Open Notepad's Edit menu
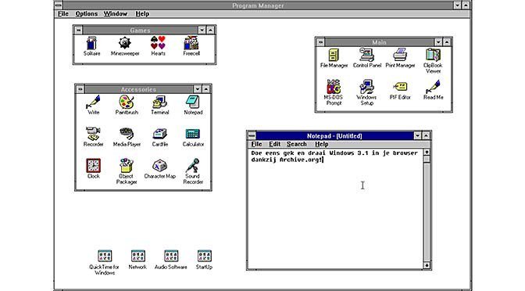The image size is (525, 291). click(x=274, y=144)
